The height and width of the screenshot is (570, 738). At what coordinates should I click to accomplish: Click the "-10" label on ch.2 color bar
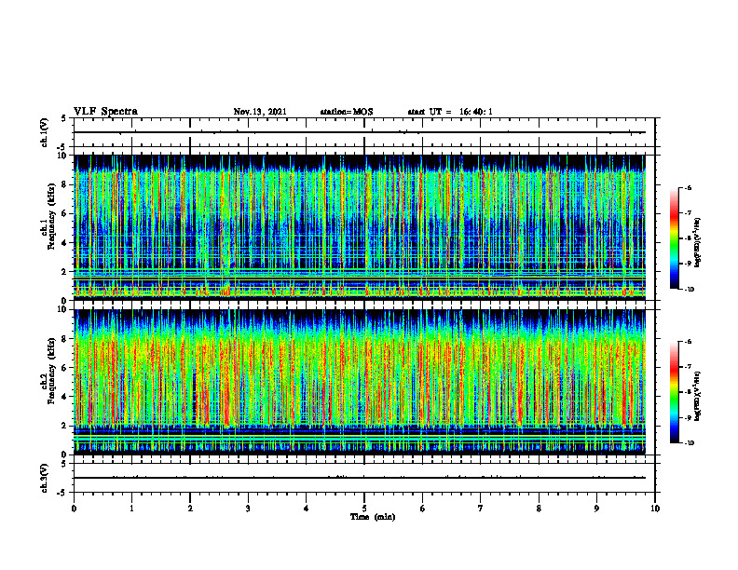[689, 443]
